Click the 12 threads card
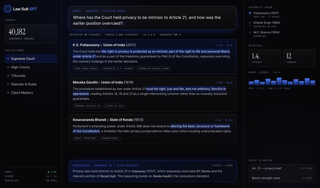Screen dimensions: 320x188 (x=299, y=58)
